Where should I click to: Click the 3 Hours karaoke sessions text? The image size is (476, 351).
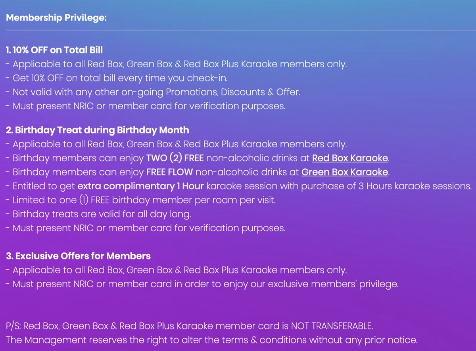click(x=413, y=186)
